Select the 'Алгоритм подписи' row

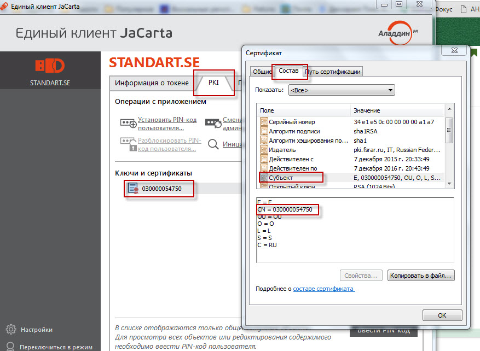click(x=351, y=131)
